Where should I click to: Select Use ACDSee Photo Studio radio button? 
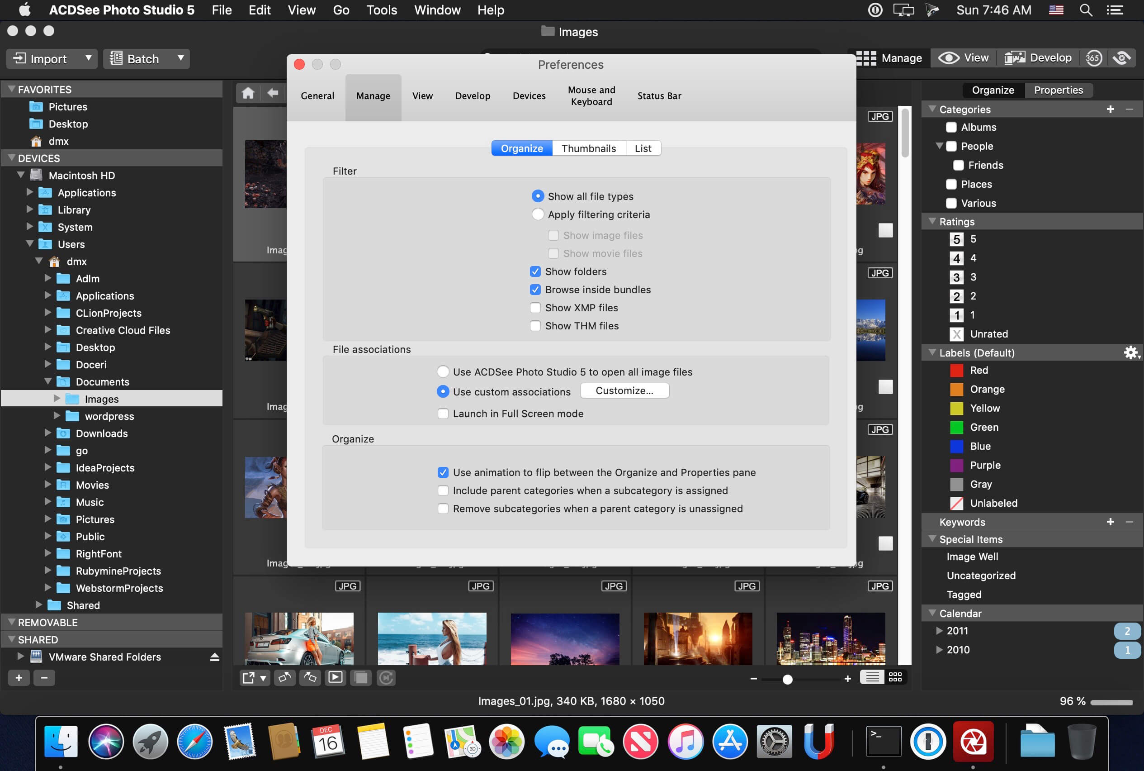[443, 372]
